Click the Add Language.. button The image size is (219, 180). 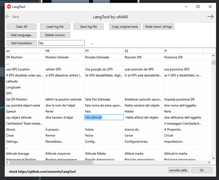(x=22, y=35)
